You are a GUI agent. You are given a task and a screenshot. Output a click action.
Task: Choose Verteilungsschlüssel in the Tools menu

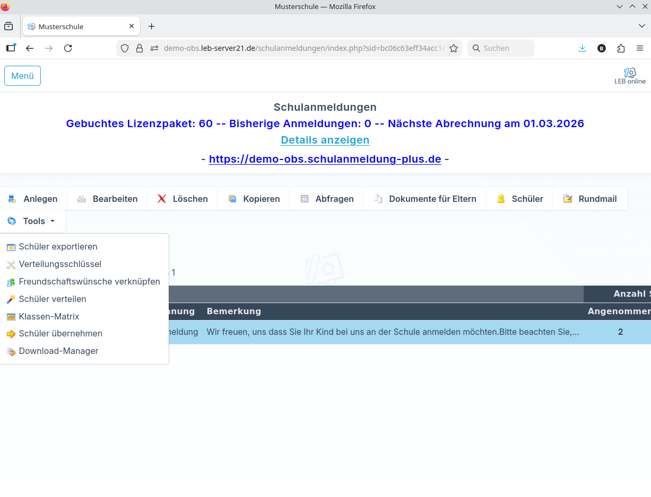60,264
